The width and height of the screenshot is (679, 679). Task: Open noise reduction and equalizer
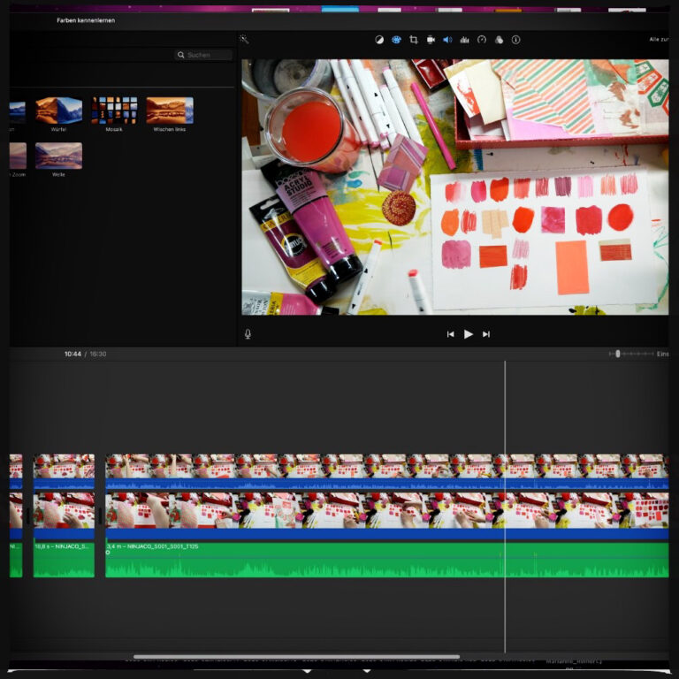pyautogui.click(x=464, y=40)
